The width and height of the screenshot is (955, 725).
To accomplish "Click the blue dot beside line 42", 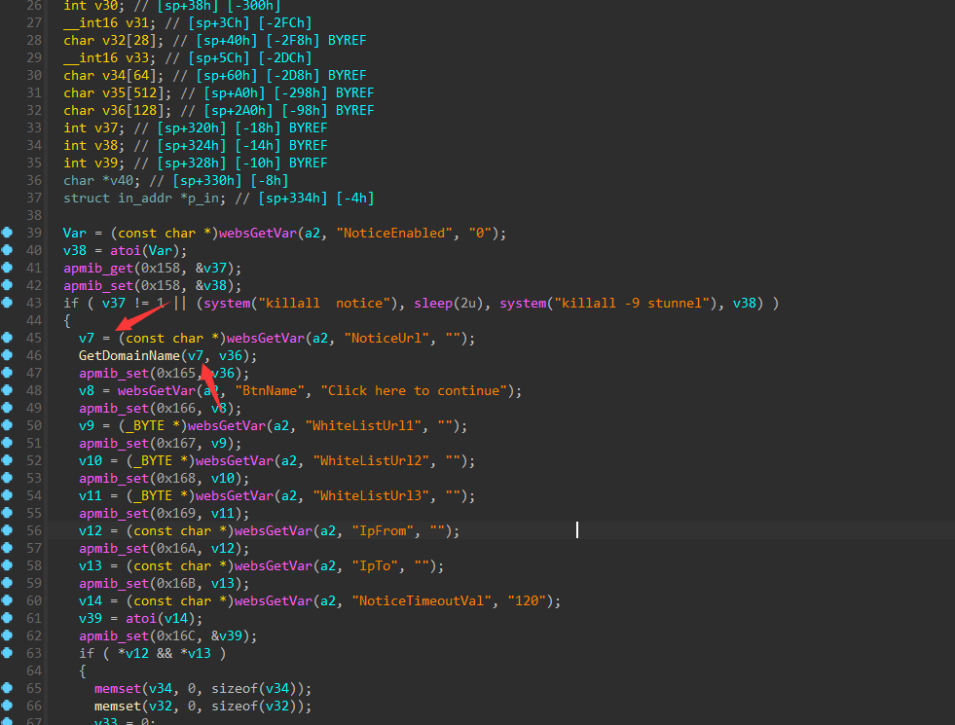I will tap(7, 285).
